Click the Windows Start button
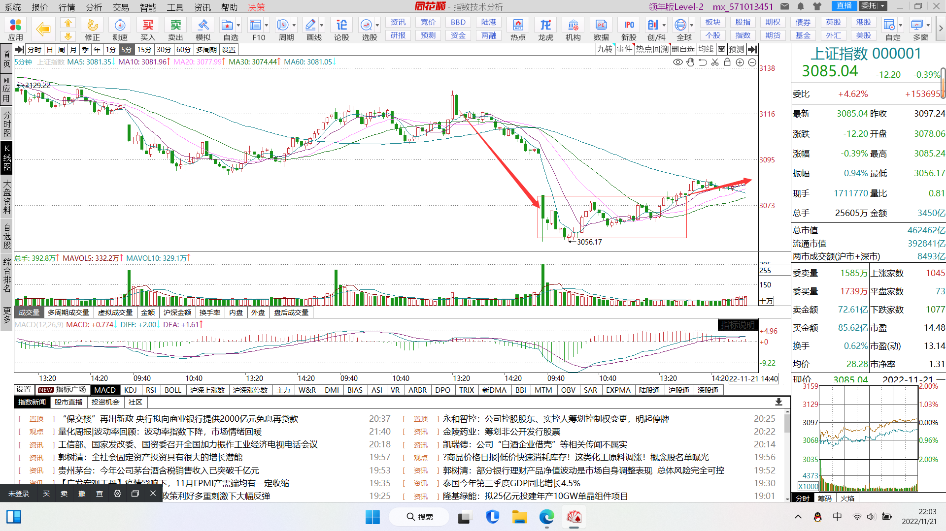The height and width of the screenshot is (531, 946). tap(372, 517)
